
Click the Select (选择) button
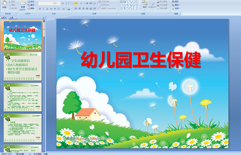(x=176, y=8)
